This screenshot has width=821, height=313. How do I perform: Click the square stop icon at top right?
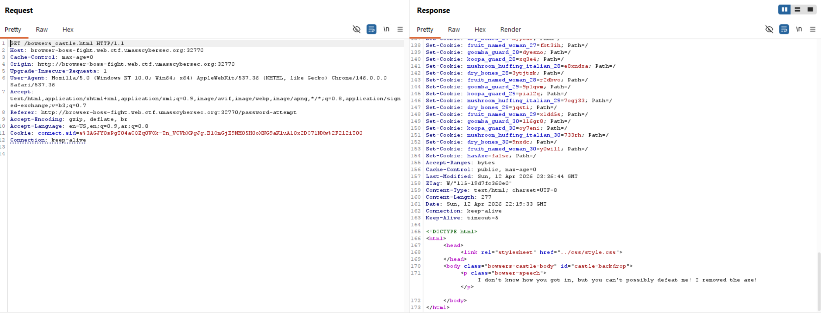[x=810, y=9]
